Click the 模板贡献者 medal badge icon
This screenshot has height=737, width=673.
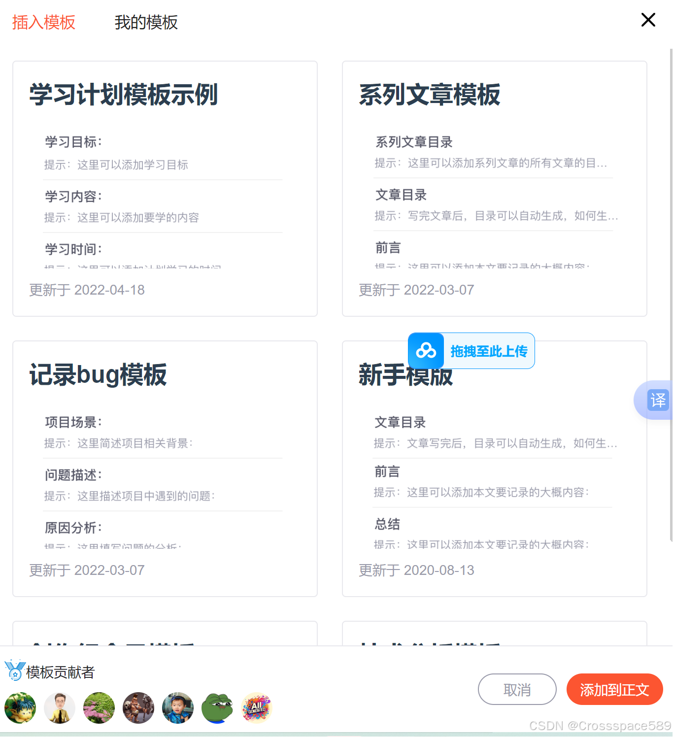coord(15,671)
